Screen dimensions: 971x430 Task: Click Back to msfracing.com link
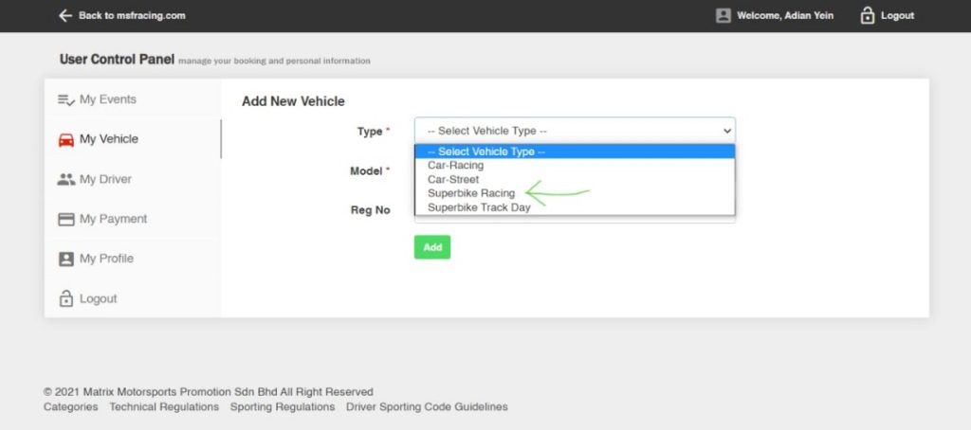click(x=132, y=15)
